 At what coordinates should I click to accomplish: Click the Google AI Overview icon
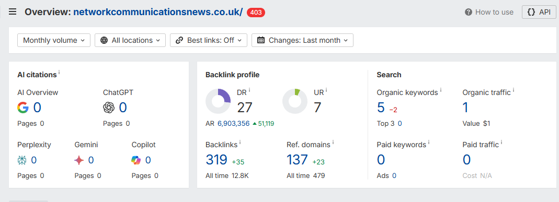click(23, 108)
